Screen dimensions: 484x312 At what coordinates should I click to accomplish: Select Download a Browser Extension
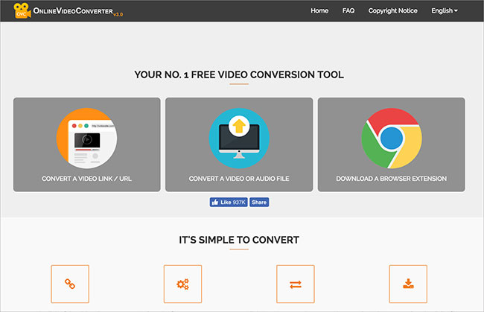(392, 144)
